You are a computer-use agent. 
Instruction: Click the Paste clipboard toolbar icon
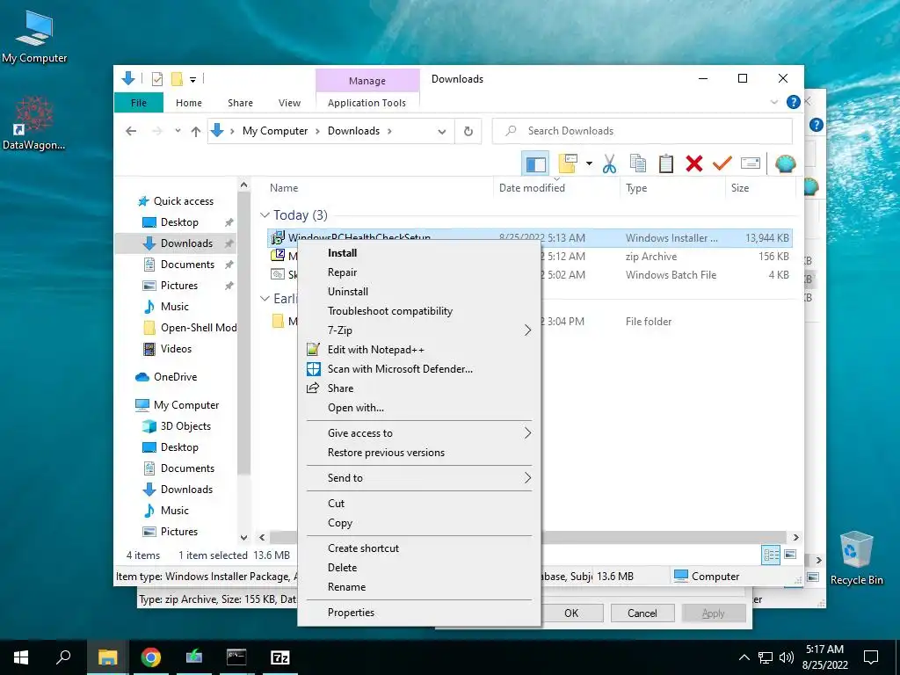(666, 164)
